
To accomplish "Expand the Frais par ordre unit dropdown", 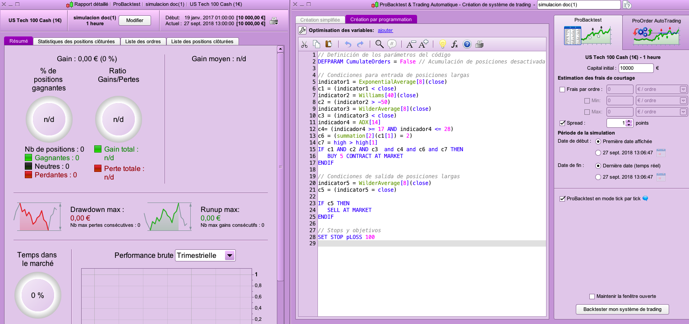I will (x=683, y=90).
